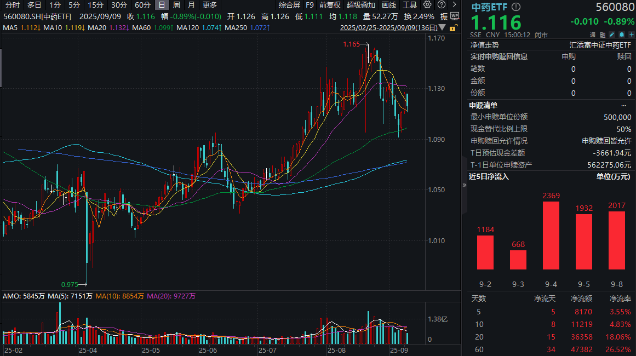The height and width of the screenshot is (356, 636).
Task: Click the 560080.SH[中药ETF] ticker label
Action: (37, 16)
